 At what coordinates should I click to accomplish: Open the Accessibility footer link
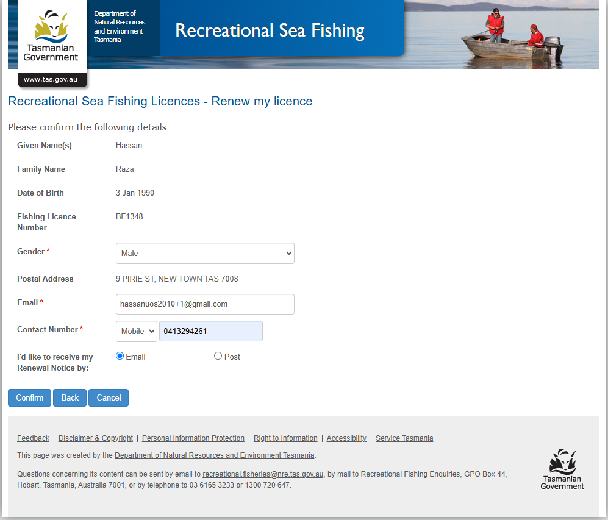click(x=346, y=438)
